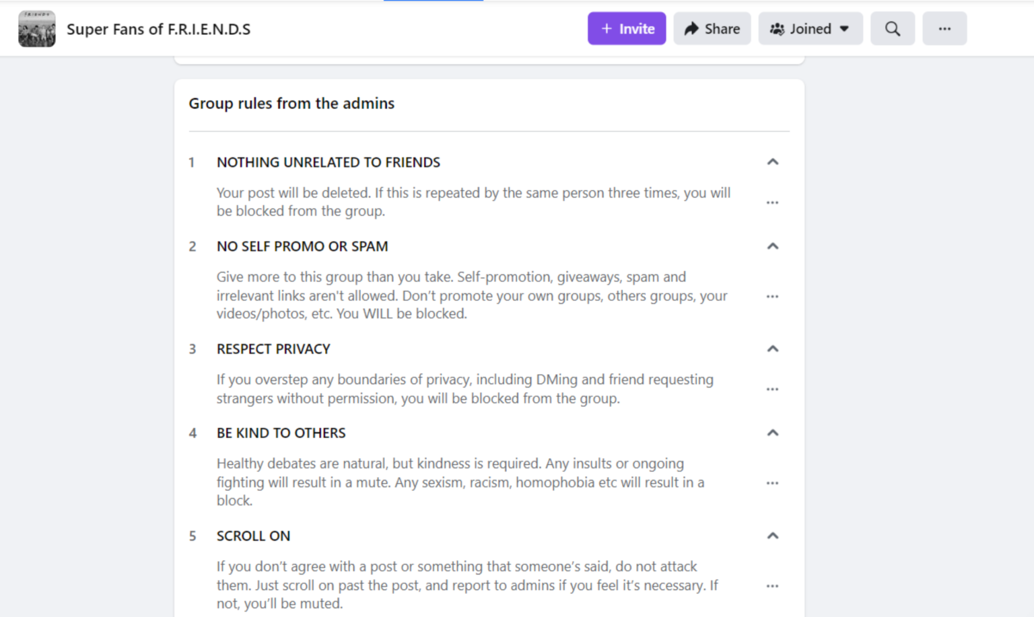Open options for the BE KIND TO OTHERS rule
The width and height of the screenshot is (1034, 617).
point(772,482)
